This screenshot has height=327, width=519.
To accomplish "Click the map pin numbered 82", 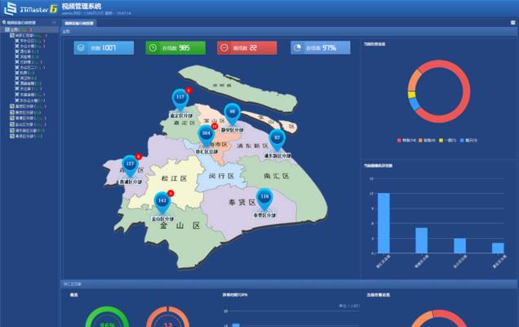I will [277, 137].
